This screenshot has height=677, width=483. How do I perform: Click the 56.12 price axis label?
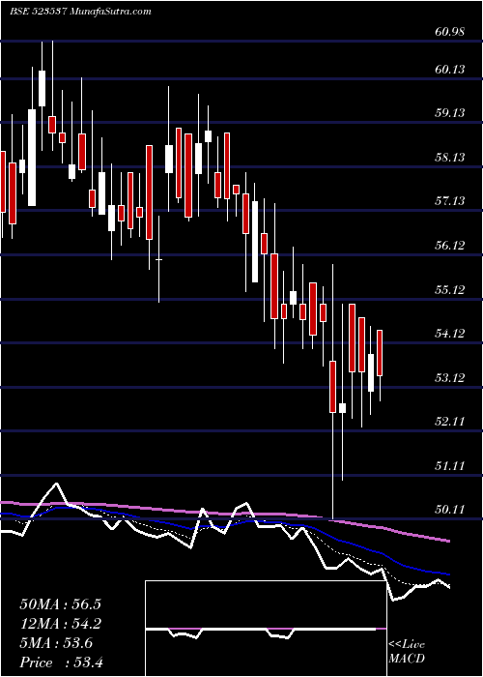450,246
